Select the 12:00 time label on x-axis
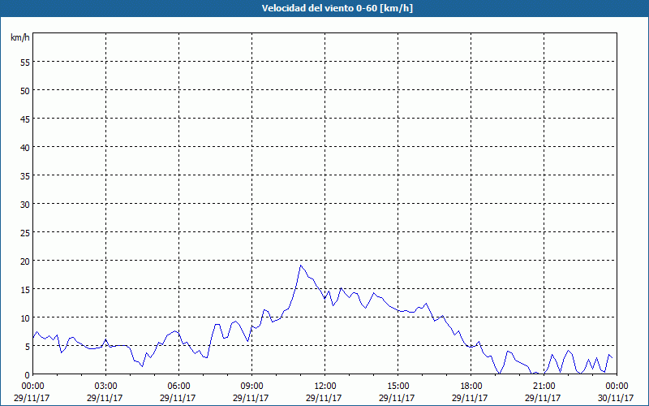 tap(325, 387)
